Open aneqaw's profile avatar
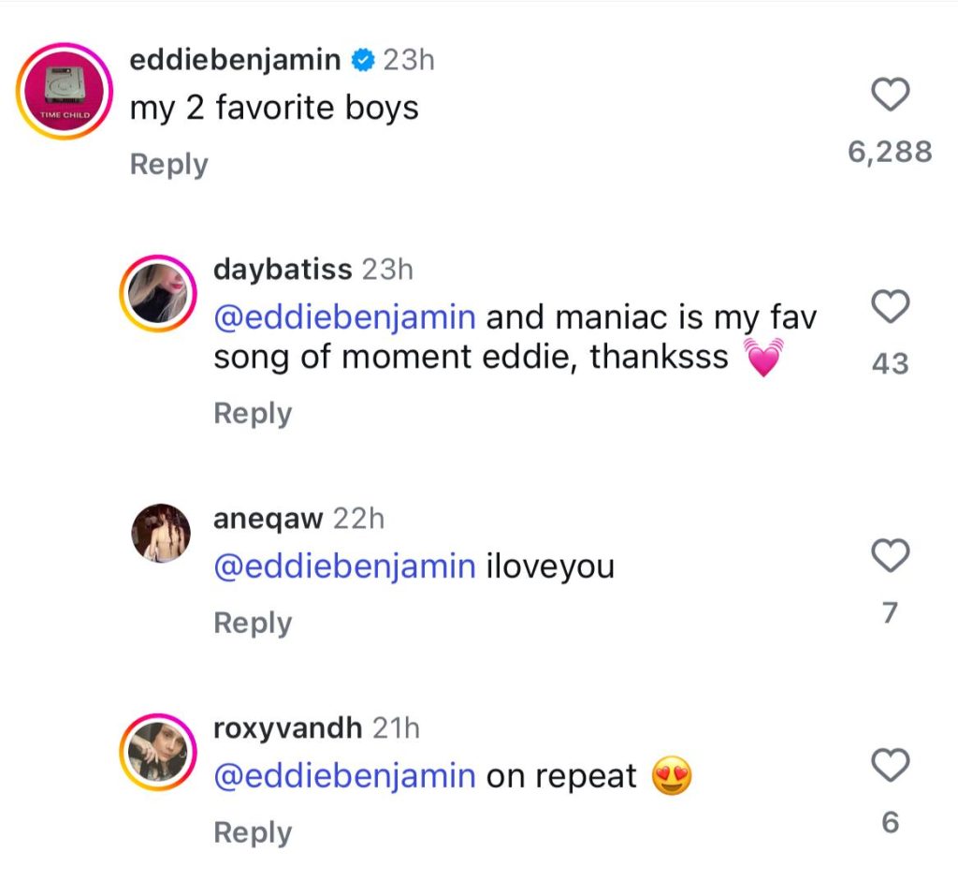Image resolution: width=958 pixels, height=896 pixels. click(x=161, y=533)
